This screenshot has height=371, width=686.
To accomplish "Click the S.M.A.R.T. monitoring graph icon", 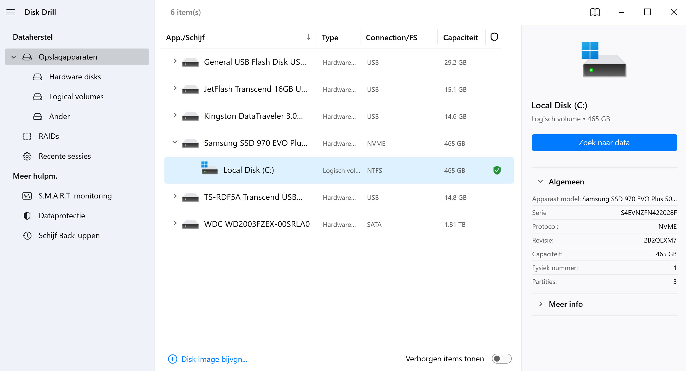I will [x=27, y=196].
